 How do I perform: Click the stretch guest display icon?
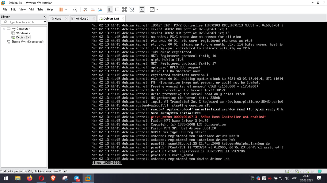pyautogui.click(x=152, y=9)
